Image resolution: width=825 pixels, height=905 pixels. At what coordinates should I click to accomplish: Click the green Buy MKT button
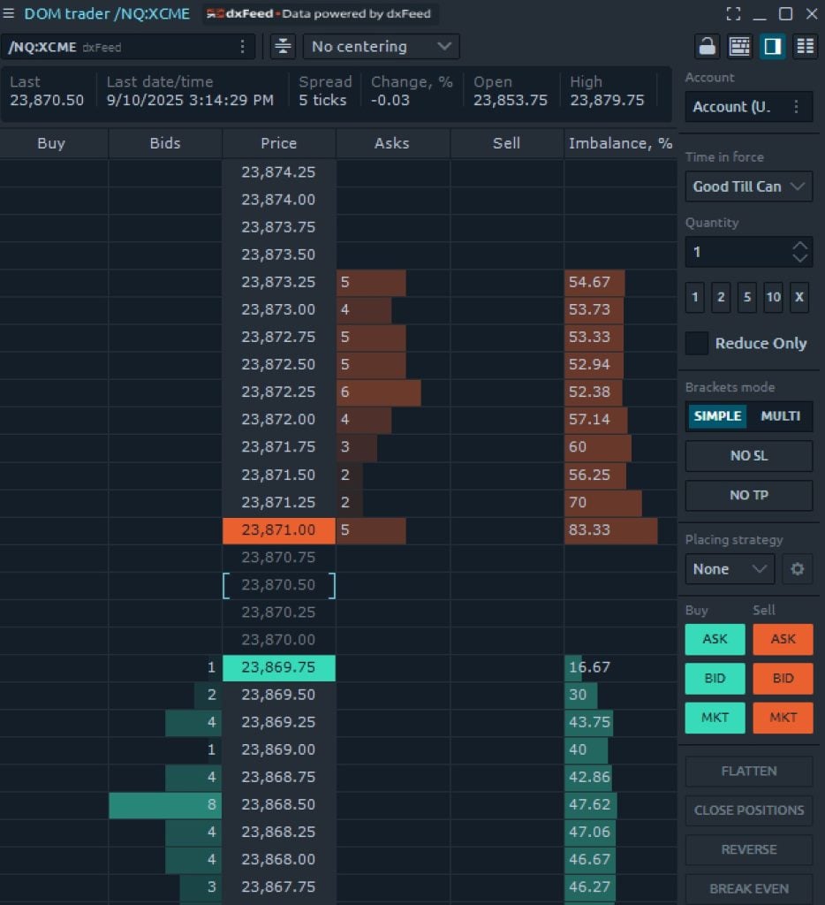[x=715, y=718]
